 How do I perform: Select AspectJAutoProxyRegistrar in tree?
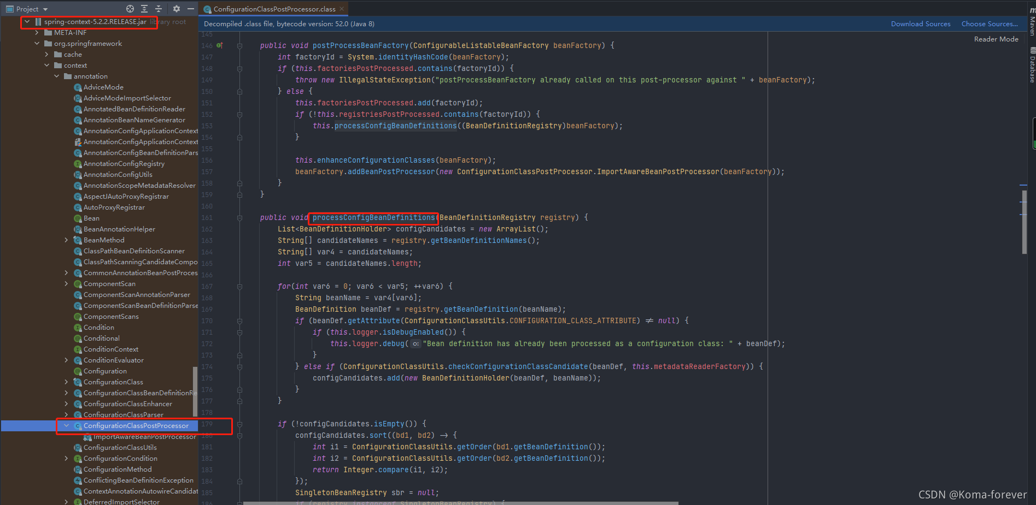(126, 197)
